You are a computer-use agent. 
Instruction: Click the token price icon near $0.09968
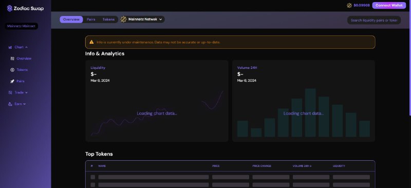[x=349, y=5]
